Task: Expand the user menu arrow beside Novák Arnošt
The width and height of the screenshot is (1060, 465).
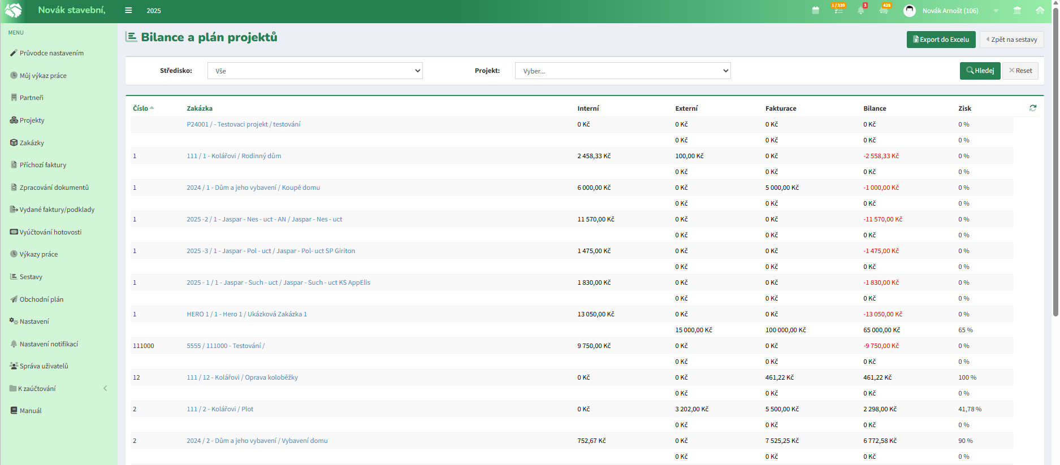Action: pos(996,11)
